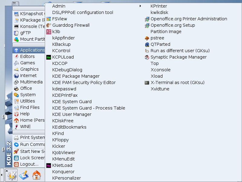Click the panel hide arrow button

(x=2, y=175)
